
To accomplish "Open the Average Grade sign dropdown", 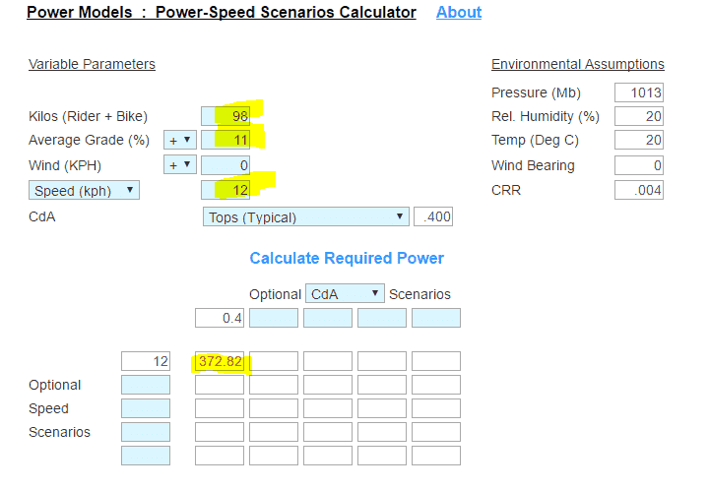I will (x=180, y=140).
